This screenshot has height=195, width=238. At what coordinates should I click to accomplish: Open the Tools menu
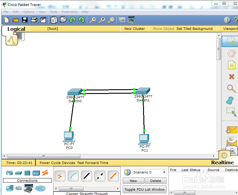coord(54,12)
